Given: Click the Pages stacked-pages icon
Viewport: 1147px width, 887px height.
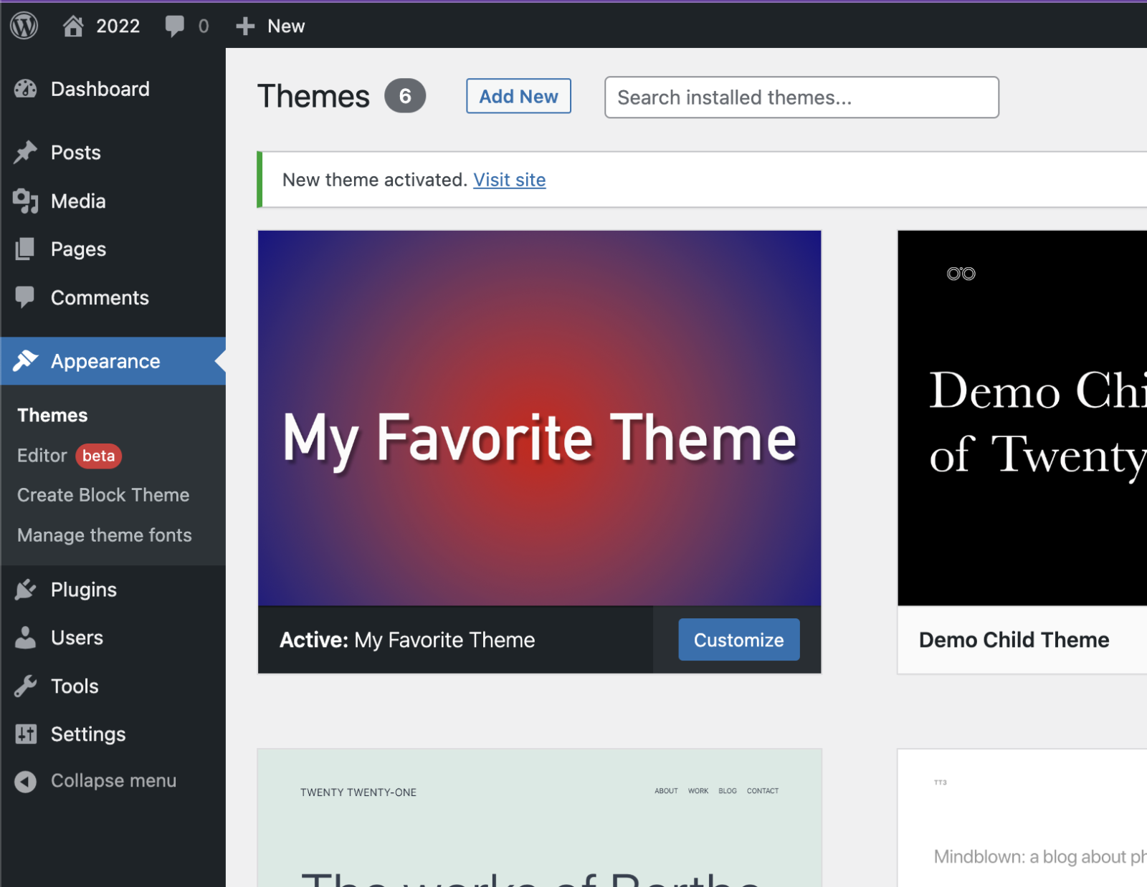Looking at the screenshot, I should click(x=26, y=249).
